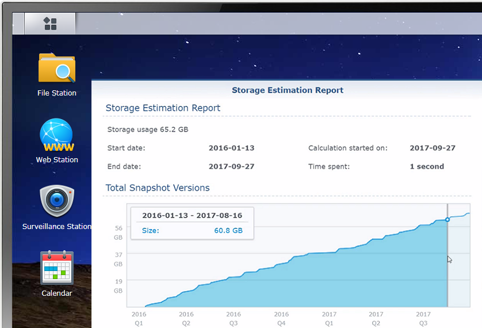Image resolution: width=482 pixels, height=328 pixels.
Task: Click the Storage Estimation Report window title
Action: coord(287,90)
